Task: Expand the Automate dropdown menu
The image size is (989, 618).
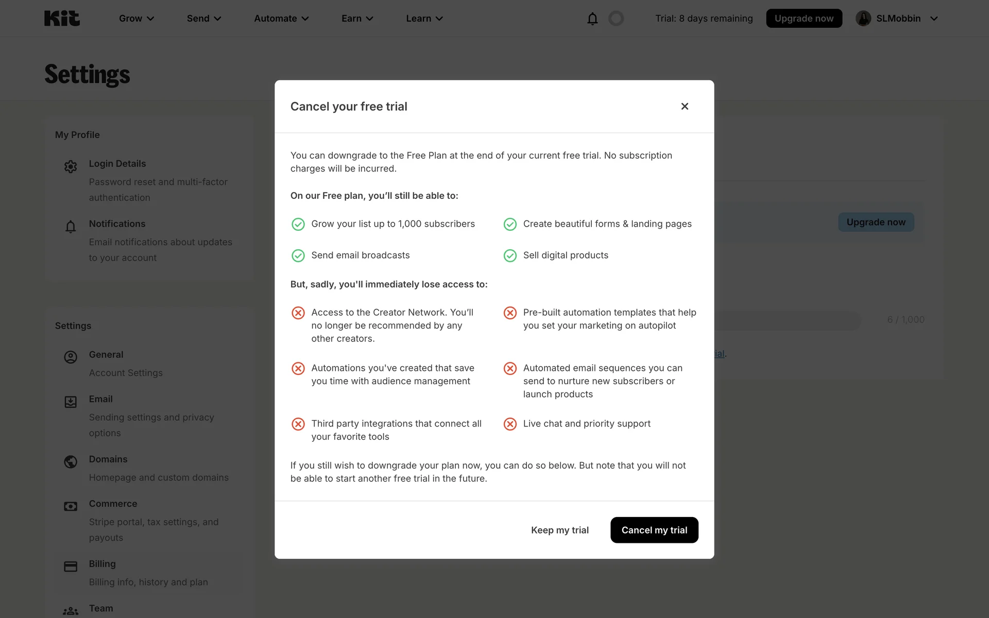Action: [281, 19]
